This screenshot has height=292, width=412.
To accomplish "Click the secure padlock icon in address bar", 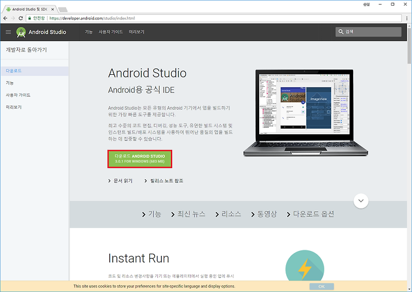I will click(30, 18).
